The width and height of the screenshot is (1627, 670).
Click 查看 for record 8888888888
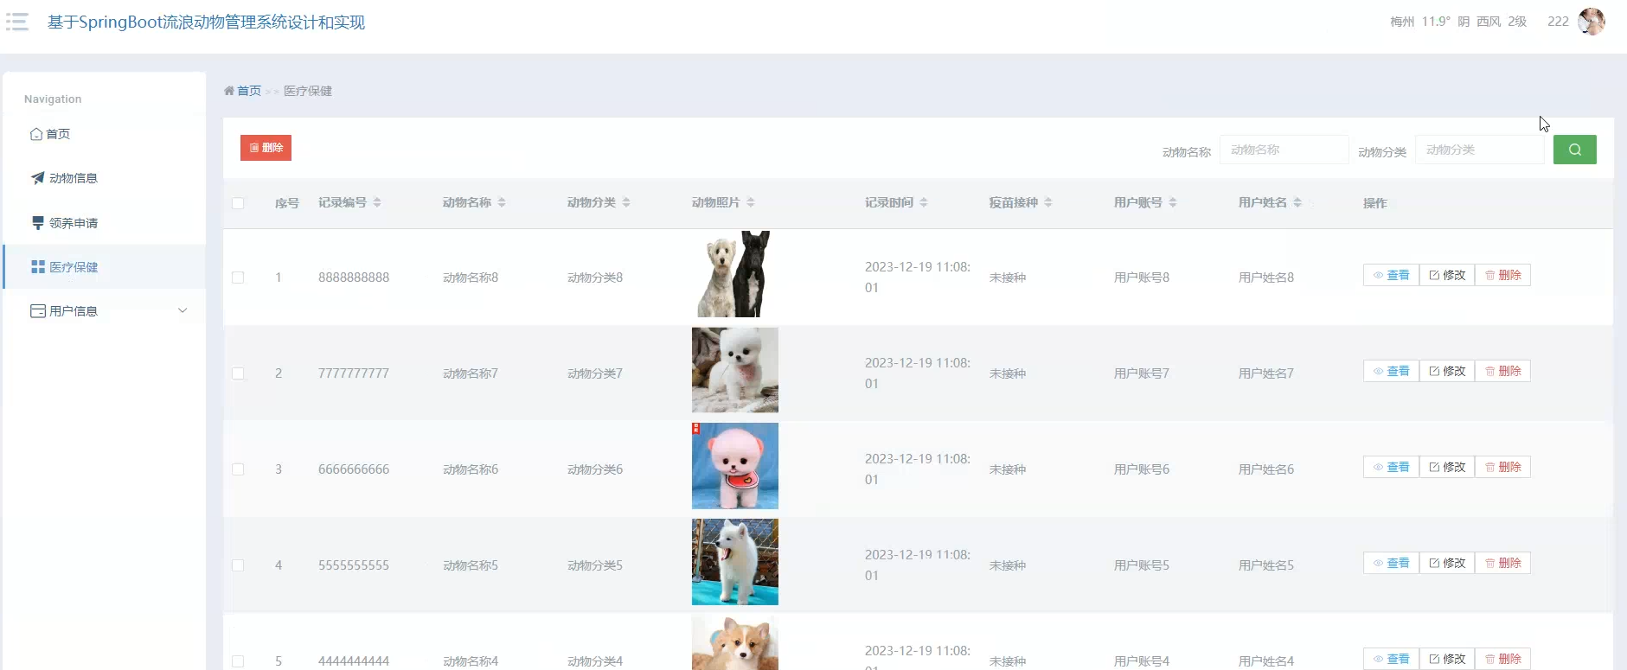click(1391, 275)
